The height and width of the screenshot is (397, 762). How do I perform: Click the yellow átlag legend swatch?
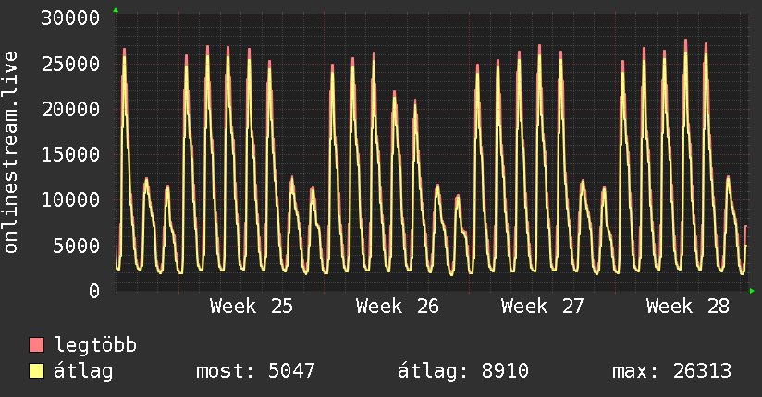tap(36, 370)
